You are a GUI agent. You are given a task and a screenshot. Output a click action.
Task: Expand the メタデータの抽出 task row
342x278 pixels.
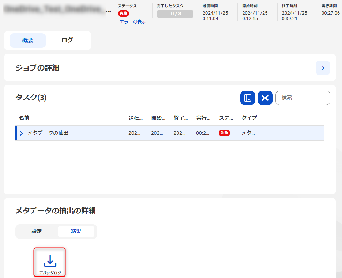(21, 133)
